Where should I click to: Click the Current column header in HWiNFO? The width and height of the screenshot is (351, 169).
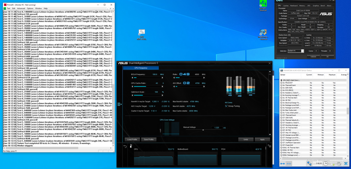pos(309,75)
